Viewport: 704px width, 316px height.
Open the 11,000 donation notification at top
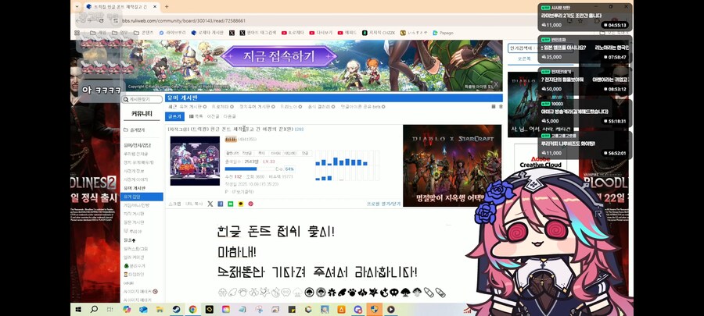[x=585, y=17]
